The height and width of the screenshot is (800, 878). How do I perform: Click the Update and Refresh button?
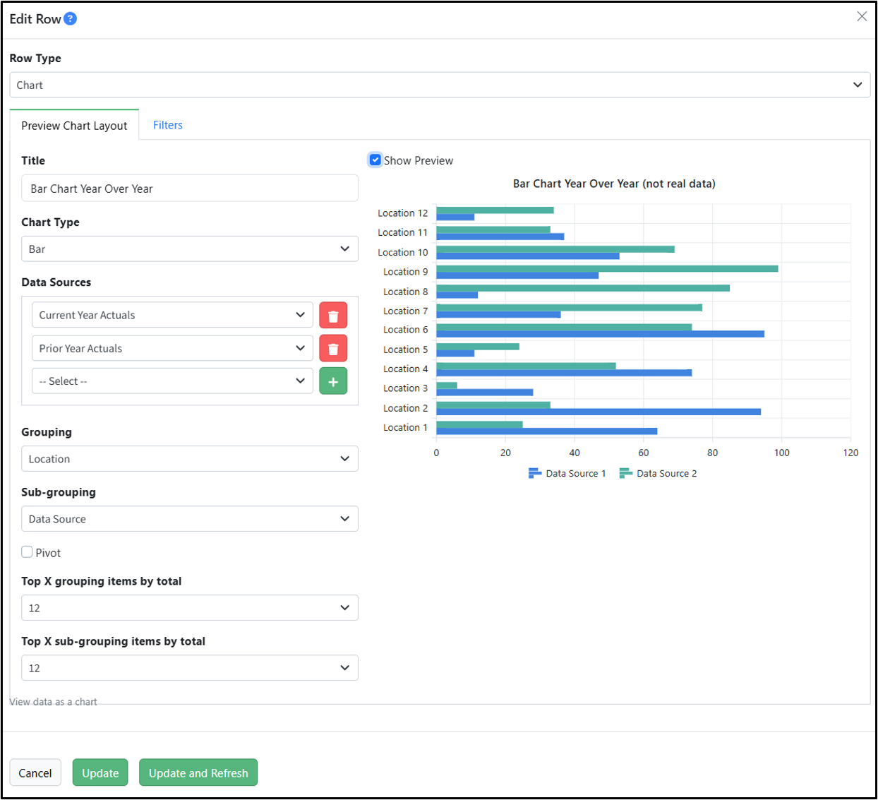tap(198, 772)
